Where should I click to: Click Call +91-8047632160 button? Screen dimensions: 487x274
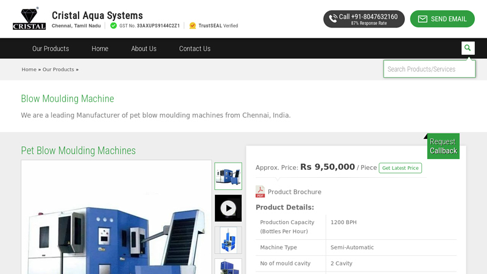(363, 19)
